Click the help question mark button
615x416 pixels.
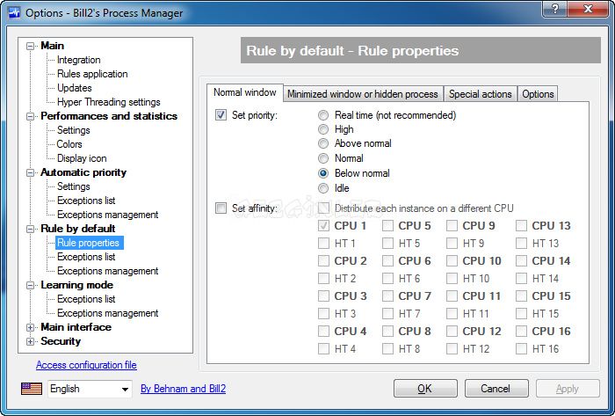[x=555, y=9]
